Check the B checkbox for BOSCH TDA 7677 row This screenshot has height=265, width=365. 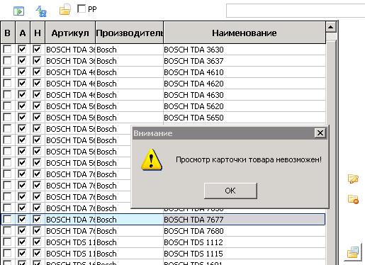7,220
